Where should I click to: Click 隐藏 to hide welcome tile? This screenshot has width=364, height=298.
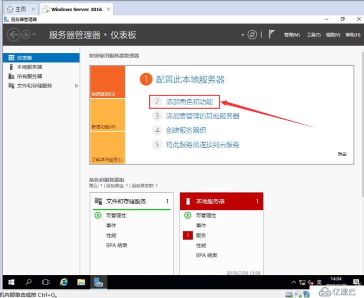coord(342,154)
